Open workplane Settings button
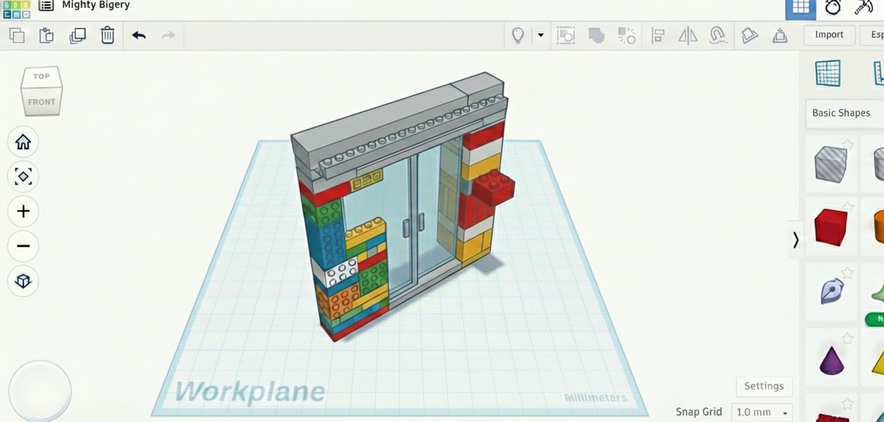 point(763,386)
